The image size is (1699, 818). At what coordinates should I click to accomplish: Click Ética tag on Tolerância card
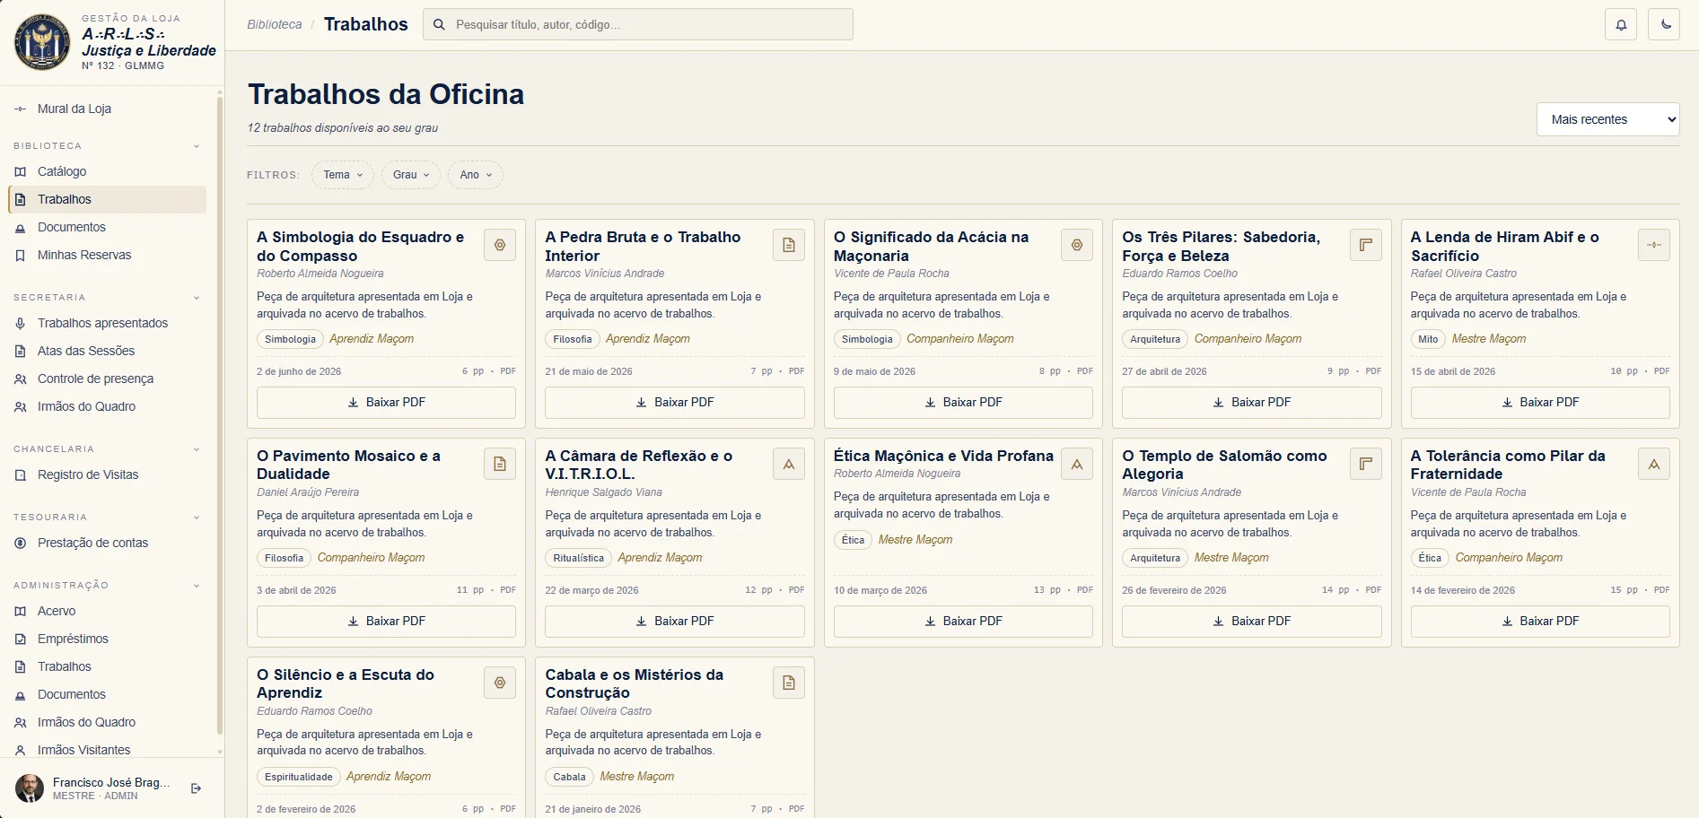coord(1431,558)
